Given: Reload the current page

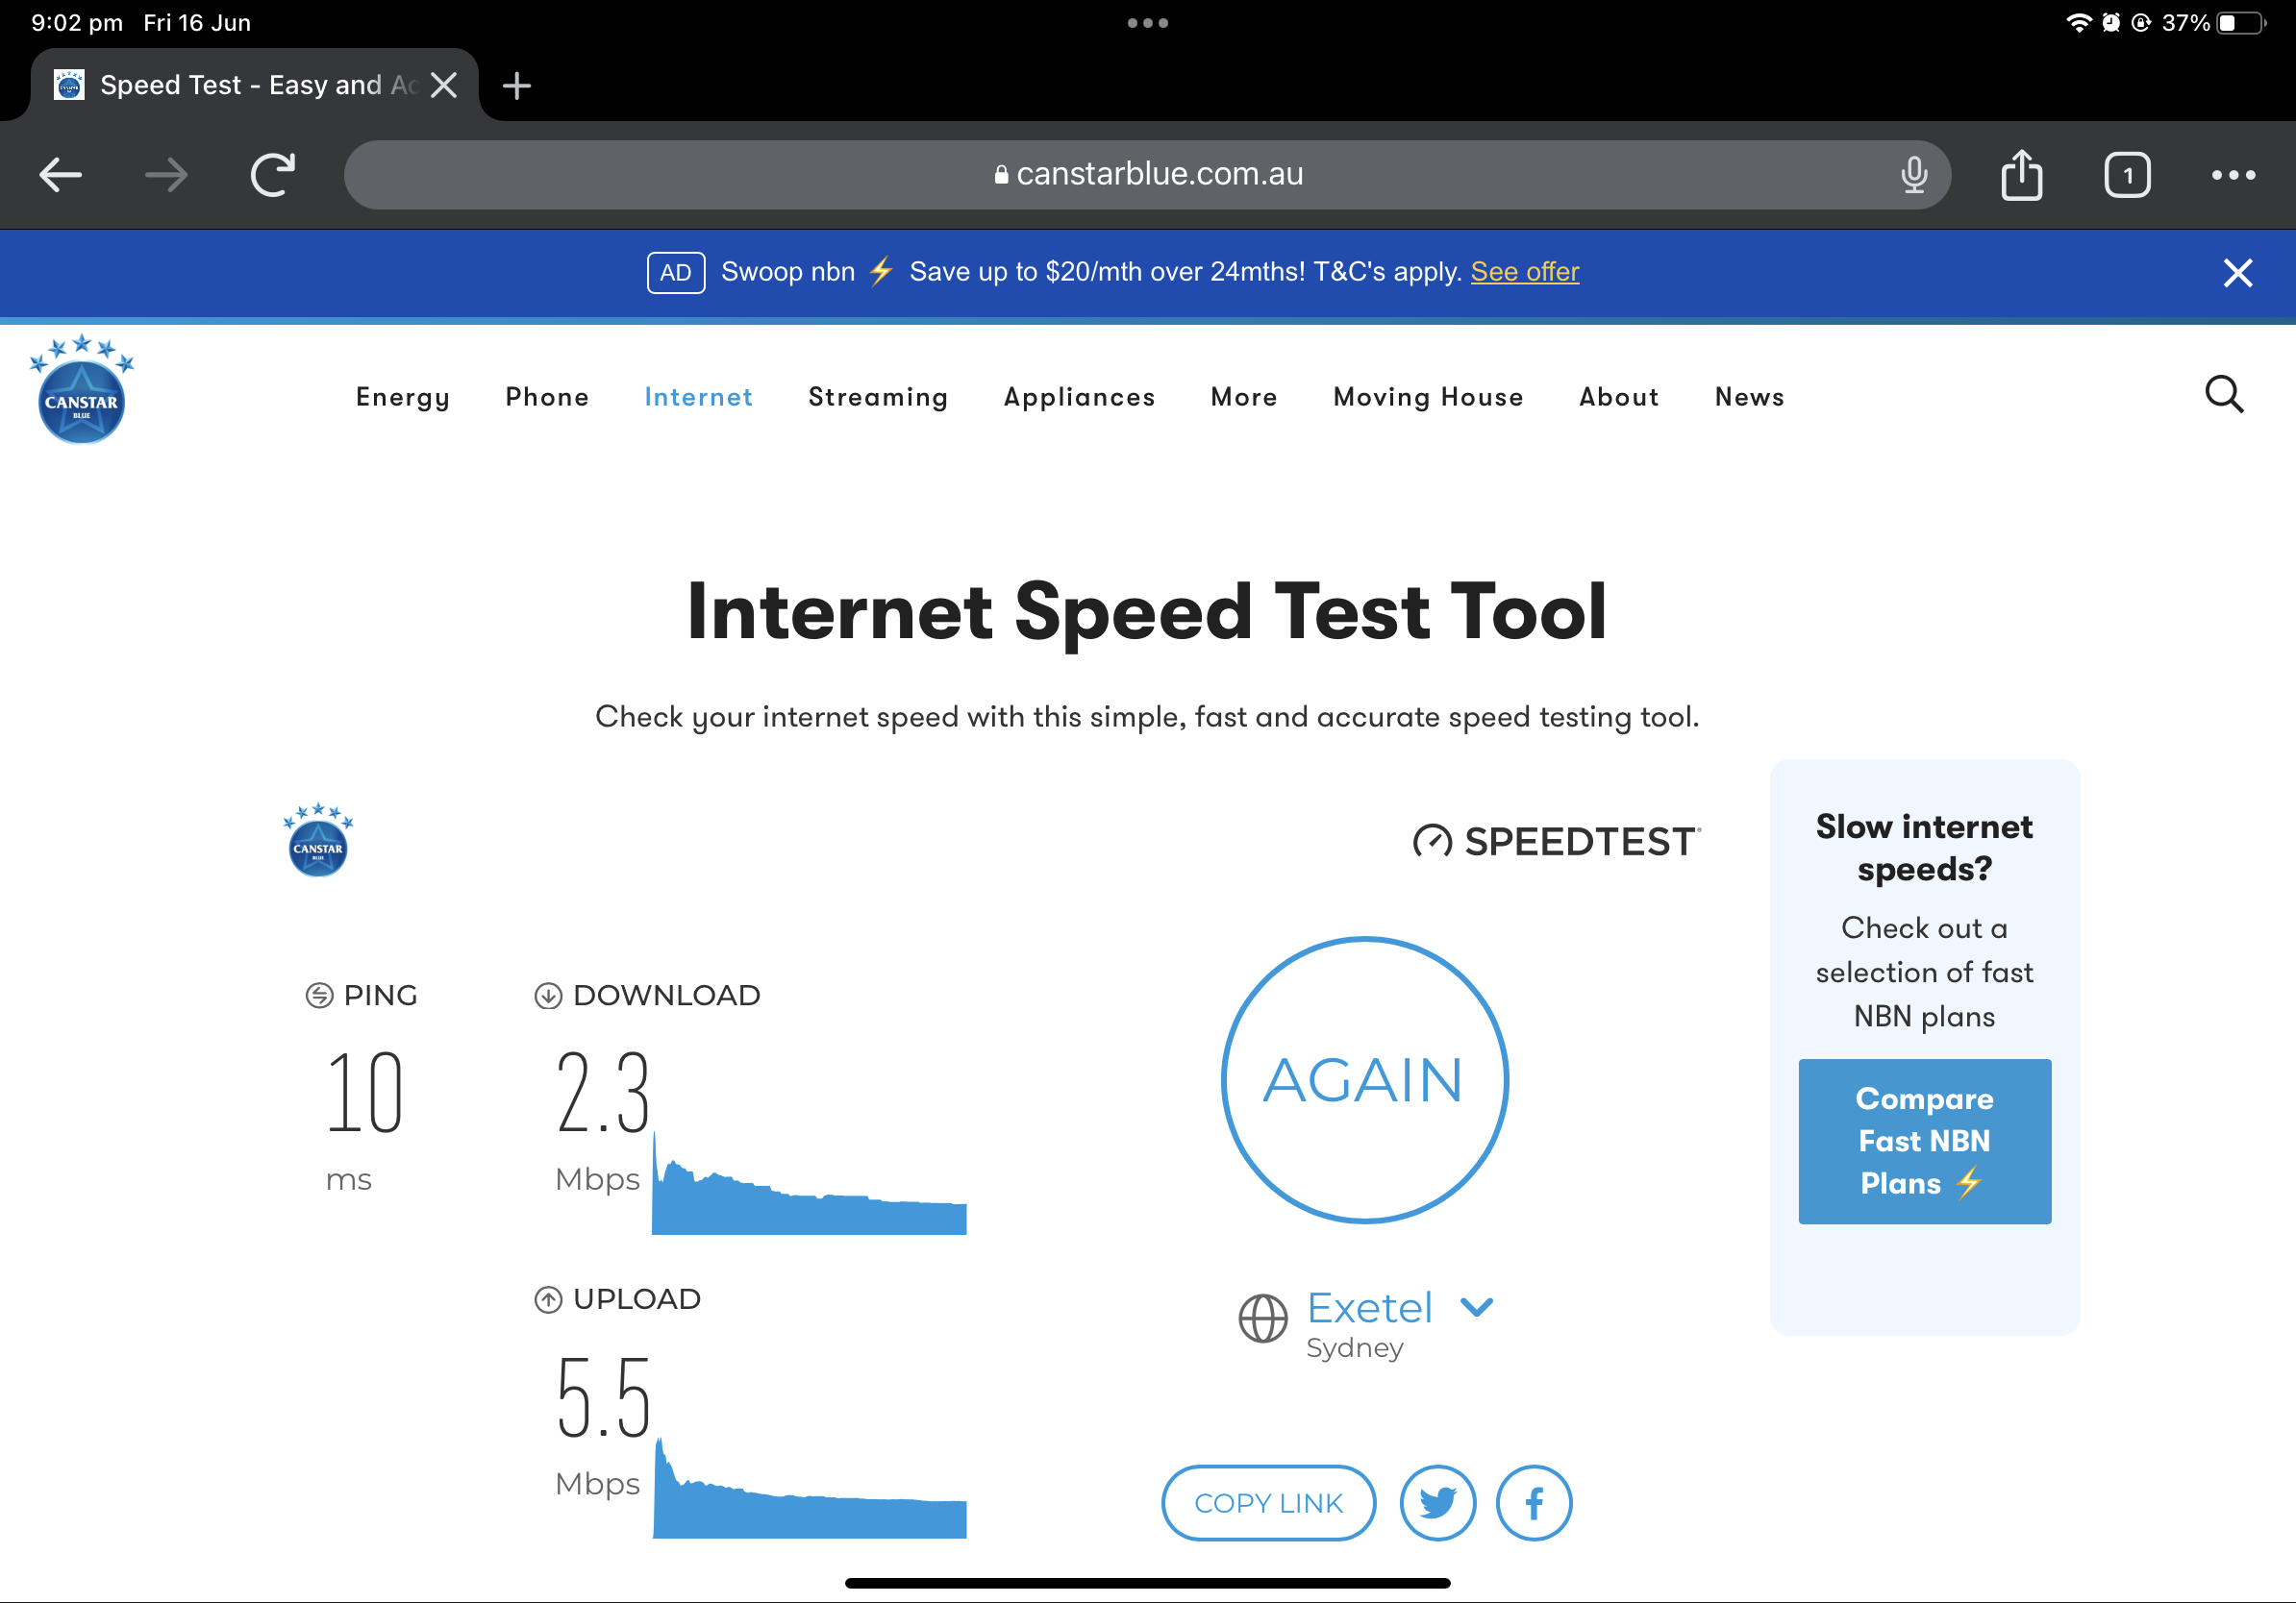Looking at the screenshot, I should 273,174.
